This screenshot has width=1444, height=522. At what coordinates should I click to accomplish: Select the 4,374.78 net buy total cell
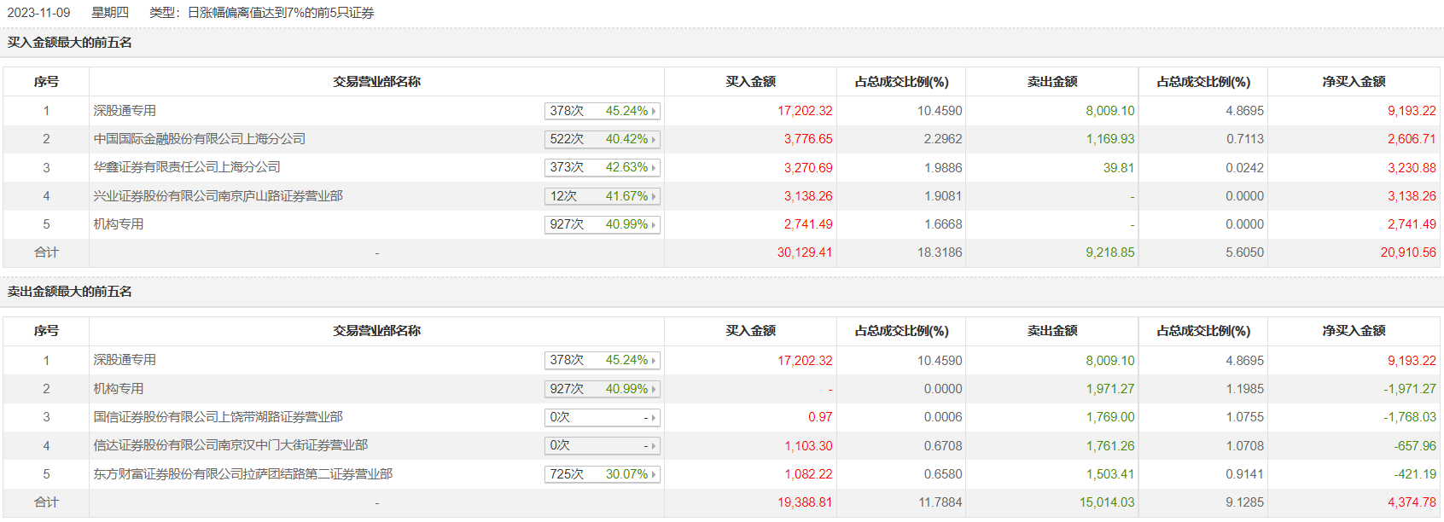tap(1412, 502)
